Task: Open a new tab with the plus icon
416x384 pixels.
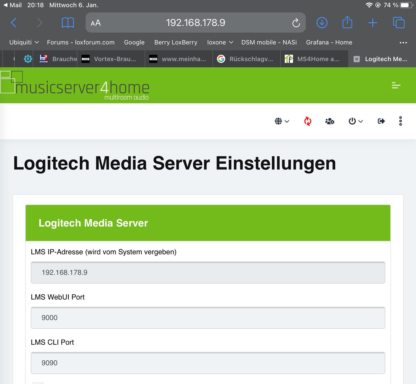Action: pyautogui.click(x=373, y=23)
